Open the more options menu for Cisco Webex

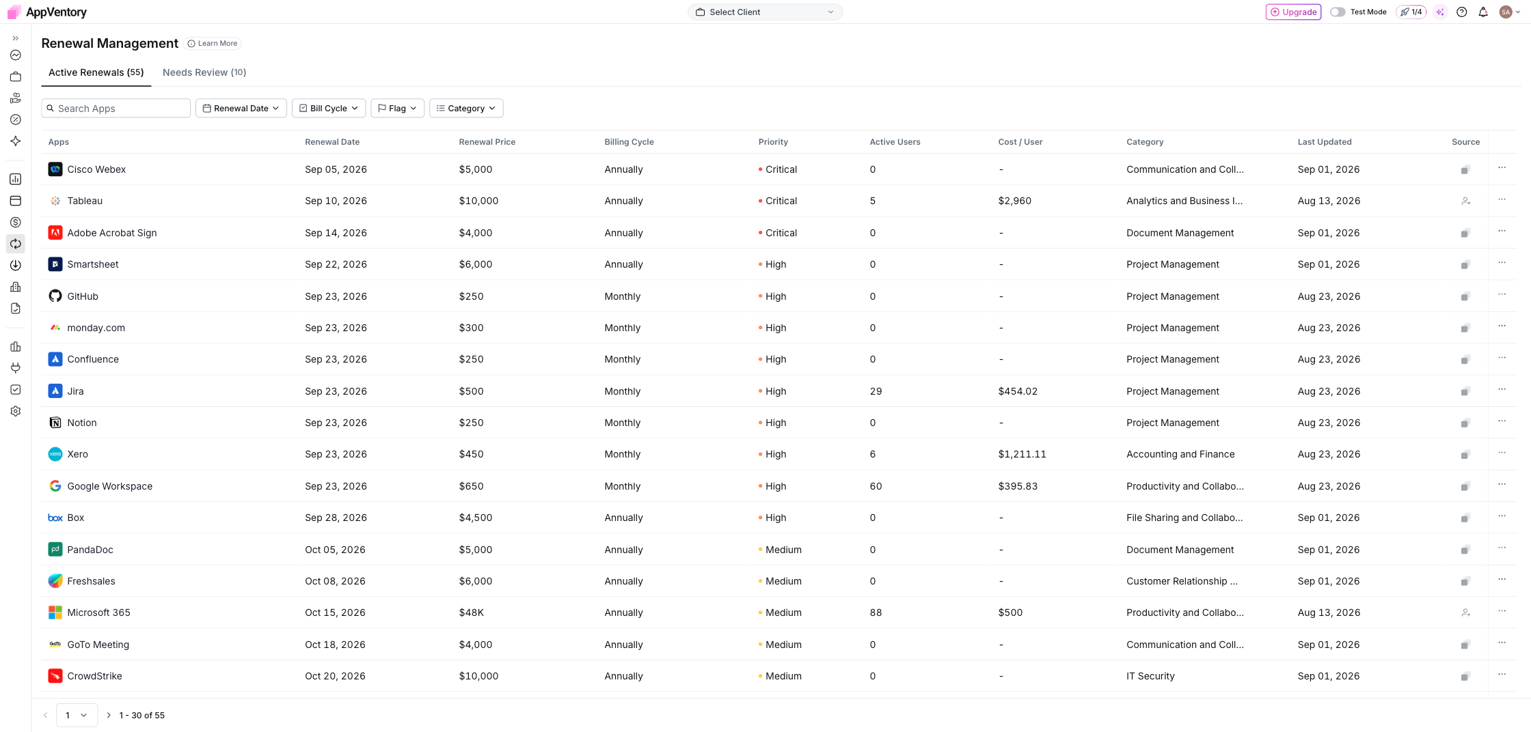pos(1502,167)
